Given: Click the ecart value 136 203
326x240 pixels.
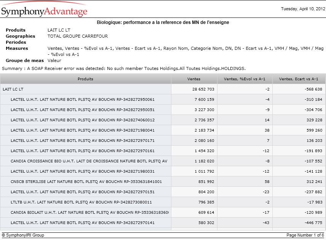Looking at the screenshot, I should [x=314, y=141].
